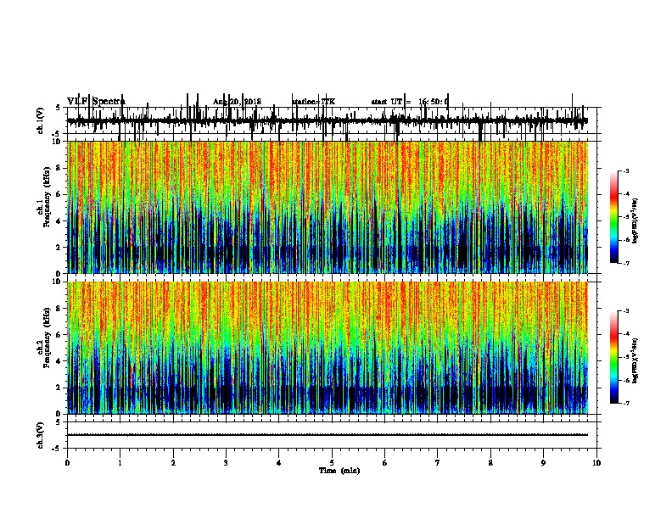Click the "VLF Spectra" title text

(x=96, y=102)
